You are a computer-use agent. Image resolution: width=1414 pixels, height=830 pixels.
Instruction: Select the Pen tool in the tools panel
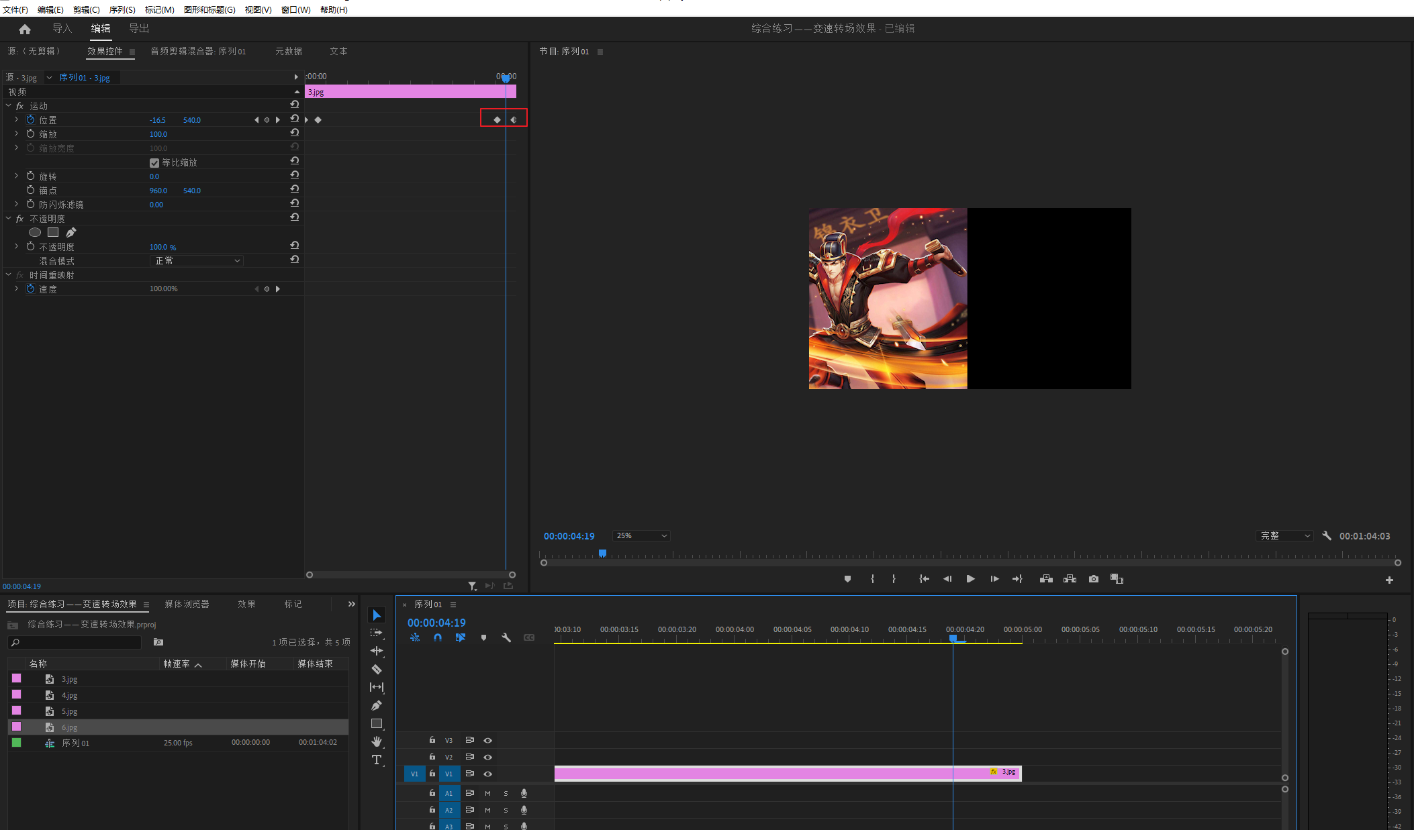coord(377,705)
